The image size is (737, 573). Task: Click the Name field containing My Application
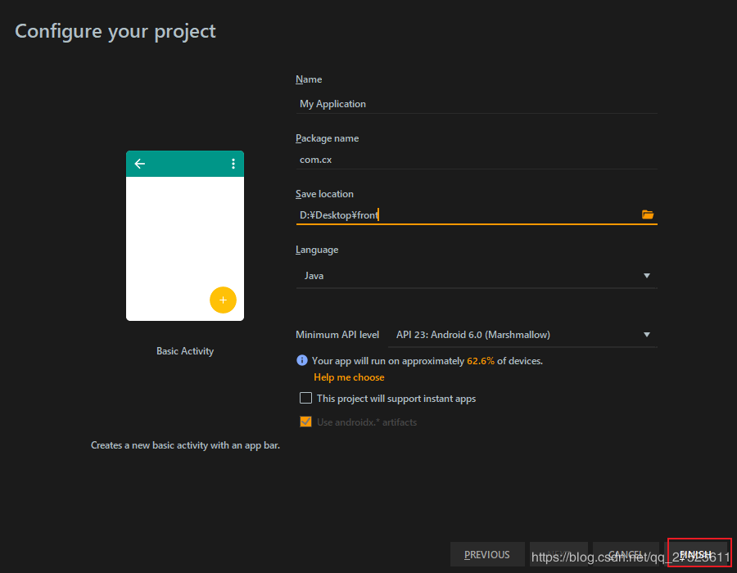point(476,104)
